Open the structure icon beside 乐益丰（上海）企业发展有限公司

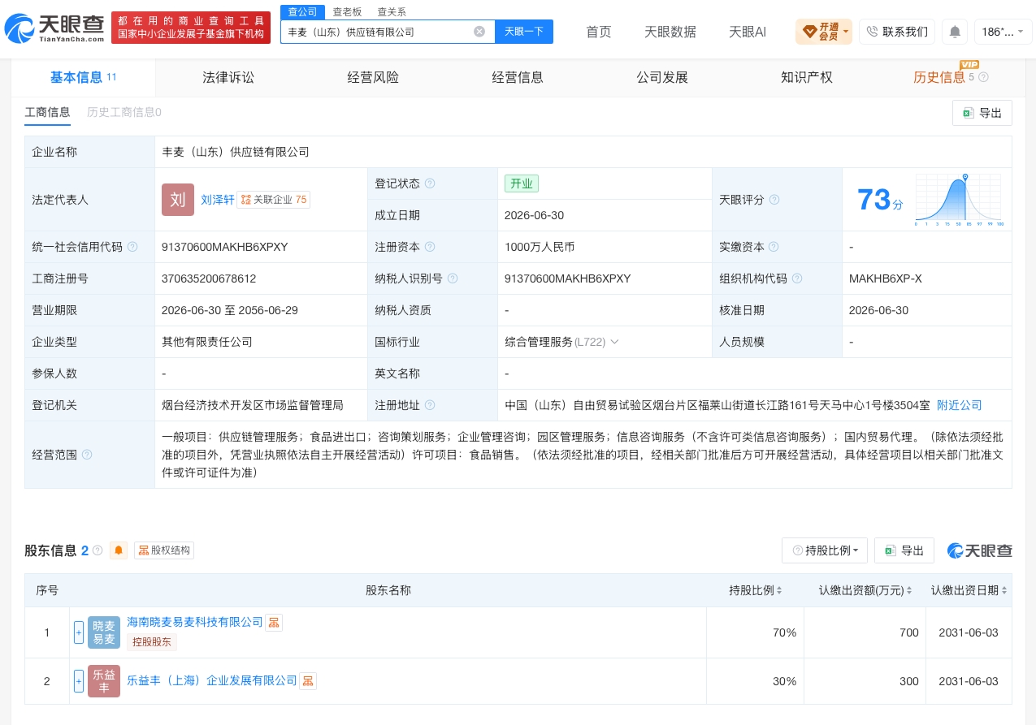[x=308, y=681]
